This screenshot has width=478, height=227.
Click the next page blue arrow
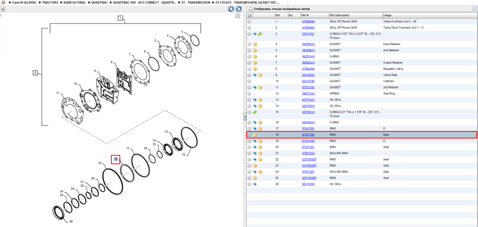coord(239,9)
